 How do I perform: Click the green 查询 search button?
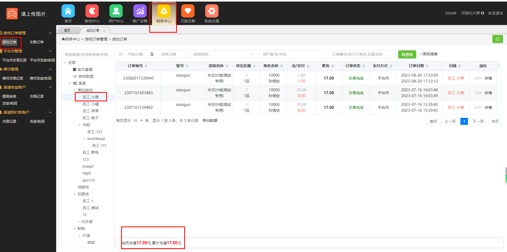pos(407,54)
